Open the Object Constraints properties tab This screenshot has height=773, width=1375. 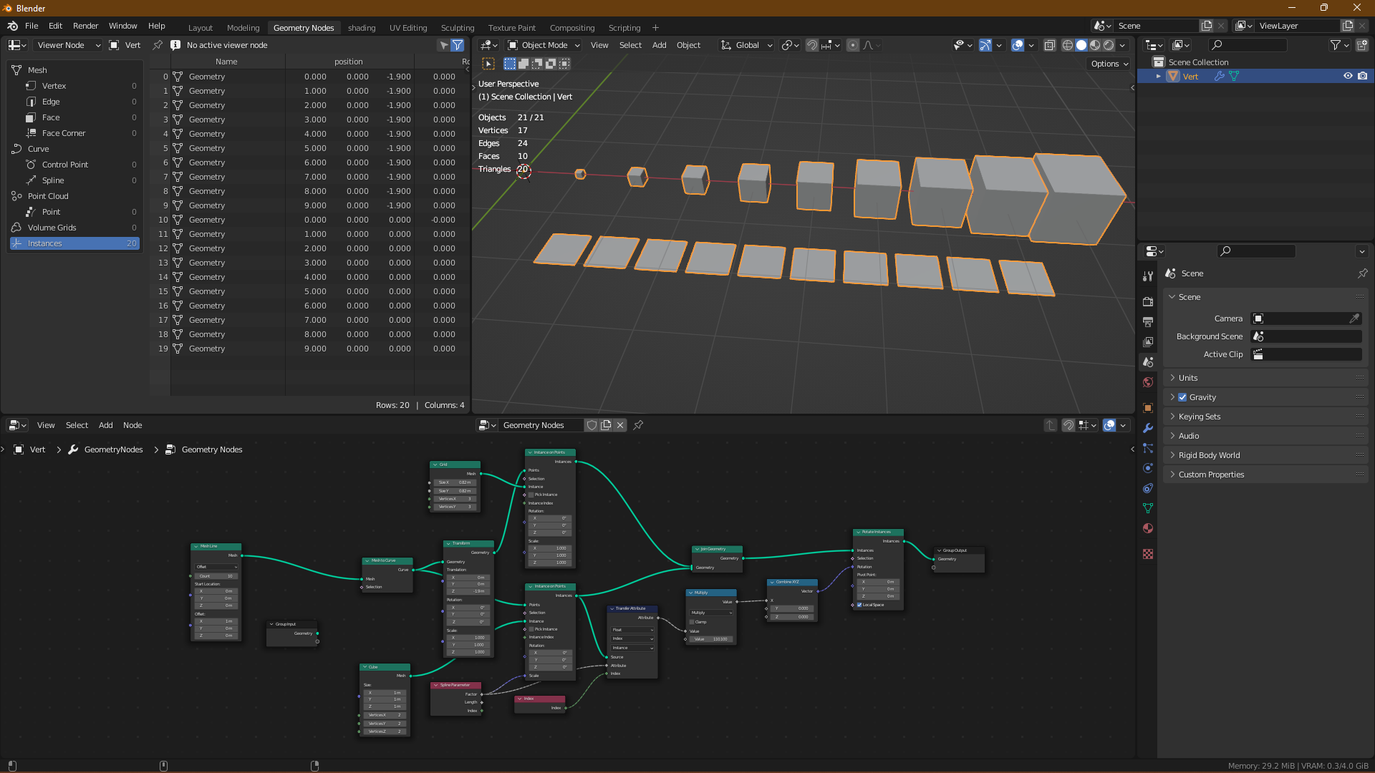coord(1148,488)
